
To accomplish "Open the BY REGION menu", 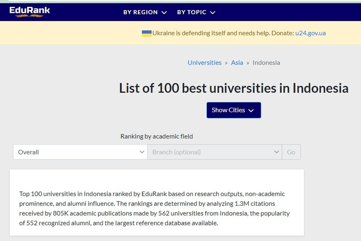I will (x=140, y=12).
